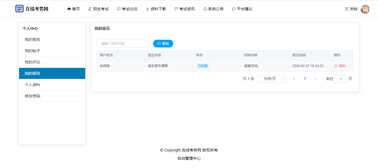Image resolution: width=378 pixels, height=168 pixels.
Task: Open 平台建议 suggestions page
Action: pos(242,9)
